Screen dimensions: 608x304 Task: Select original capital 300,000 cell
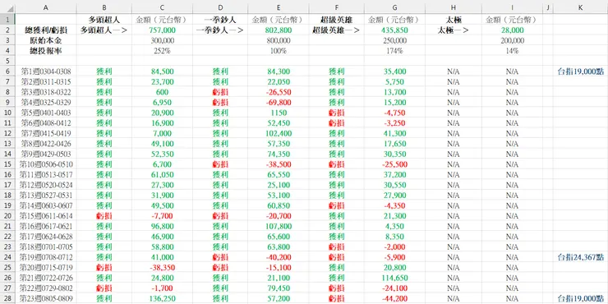(x=162, y=40)
